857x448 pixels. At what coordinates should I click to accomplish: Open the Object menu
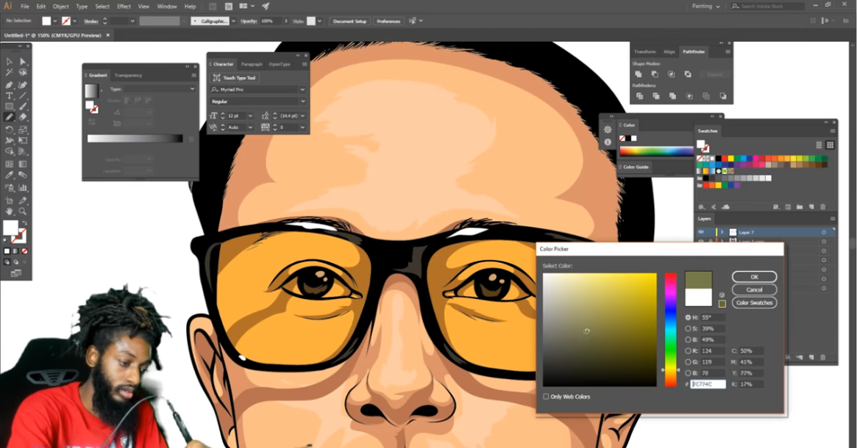[60, 7]
